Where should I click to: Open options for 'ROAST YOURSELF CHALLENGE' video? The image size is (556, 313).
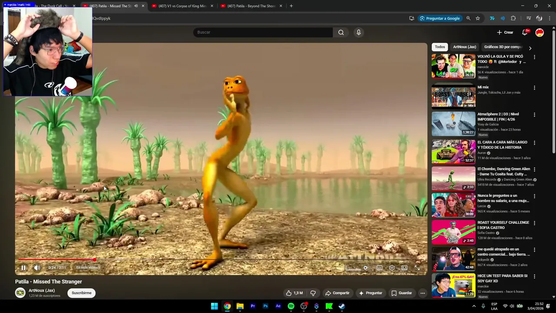pyautogui.click(x=534, y=223)
